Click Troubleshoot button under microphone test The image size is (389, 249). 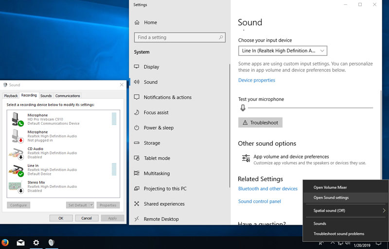[260, 123]
